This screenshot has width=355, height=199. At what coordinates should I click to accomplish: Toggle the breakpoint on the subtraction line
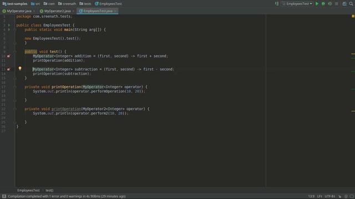[8, 69]
